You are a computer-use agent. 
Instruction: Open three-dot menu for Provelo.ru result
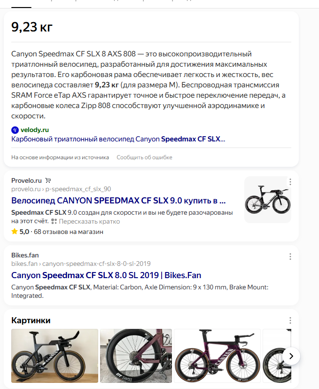click(x=290, y=182)
